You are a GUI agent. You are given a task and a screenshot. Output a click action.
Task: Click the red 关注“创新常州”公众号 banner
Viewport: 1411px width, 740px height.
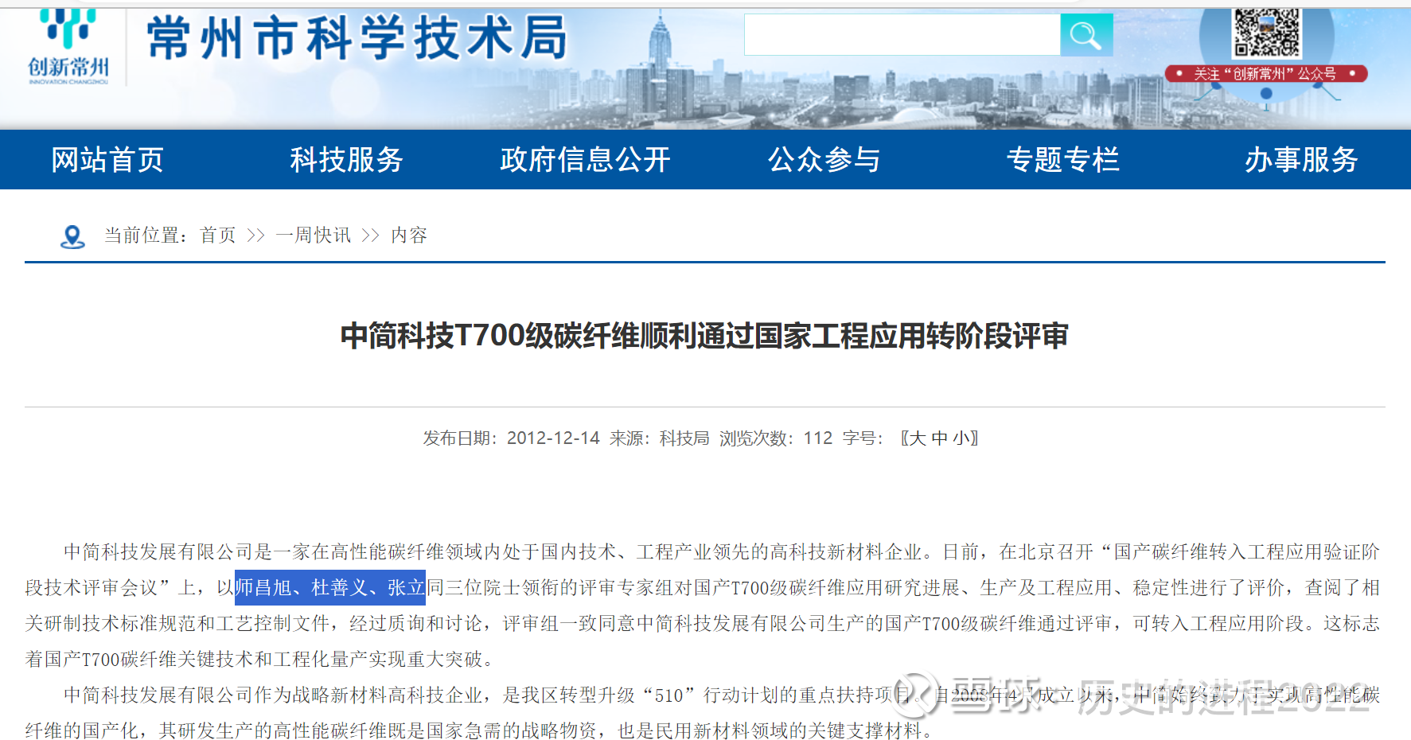[x=1266, y=74]
